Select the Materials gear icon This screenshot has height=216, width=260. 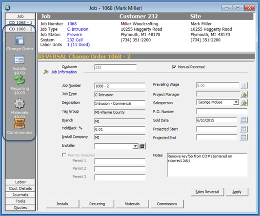click(20, 104)
